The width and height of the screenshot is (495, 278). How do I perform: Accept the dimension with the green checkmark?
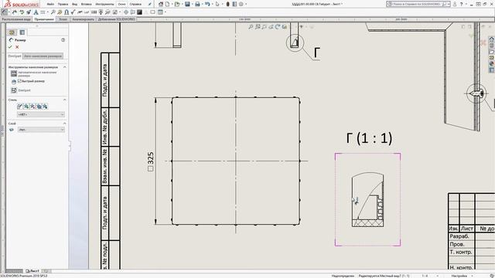point(10,47)
